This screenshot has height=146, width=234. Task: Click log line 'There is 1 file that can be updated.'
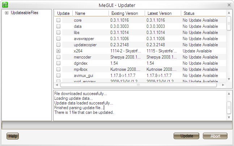(x=84, y=112)
